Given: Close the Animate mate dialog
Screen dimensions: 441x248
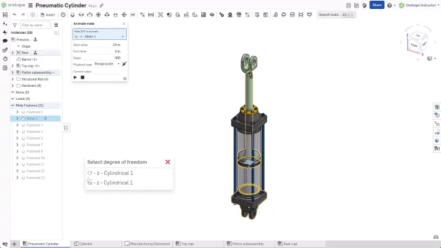Looking at the screenshot, I should 124,23.
